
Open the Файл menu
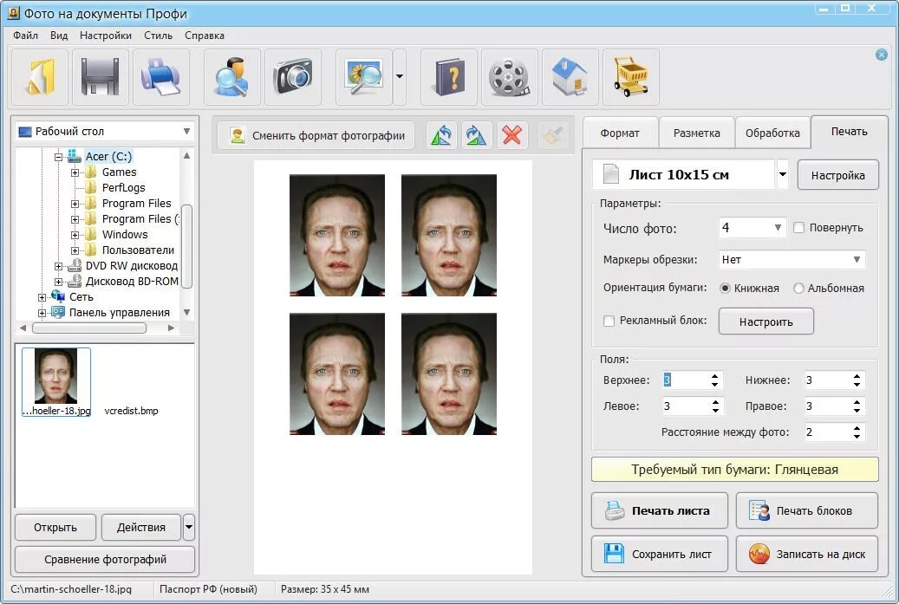click(x=26, y=36)
